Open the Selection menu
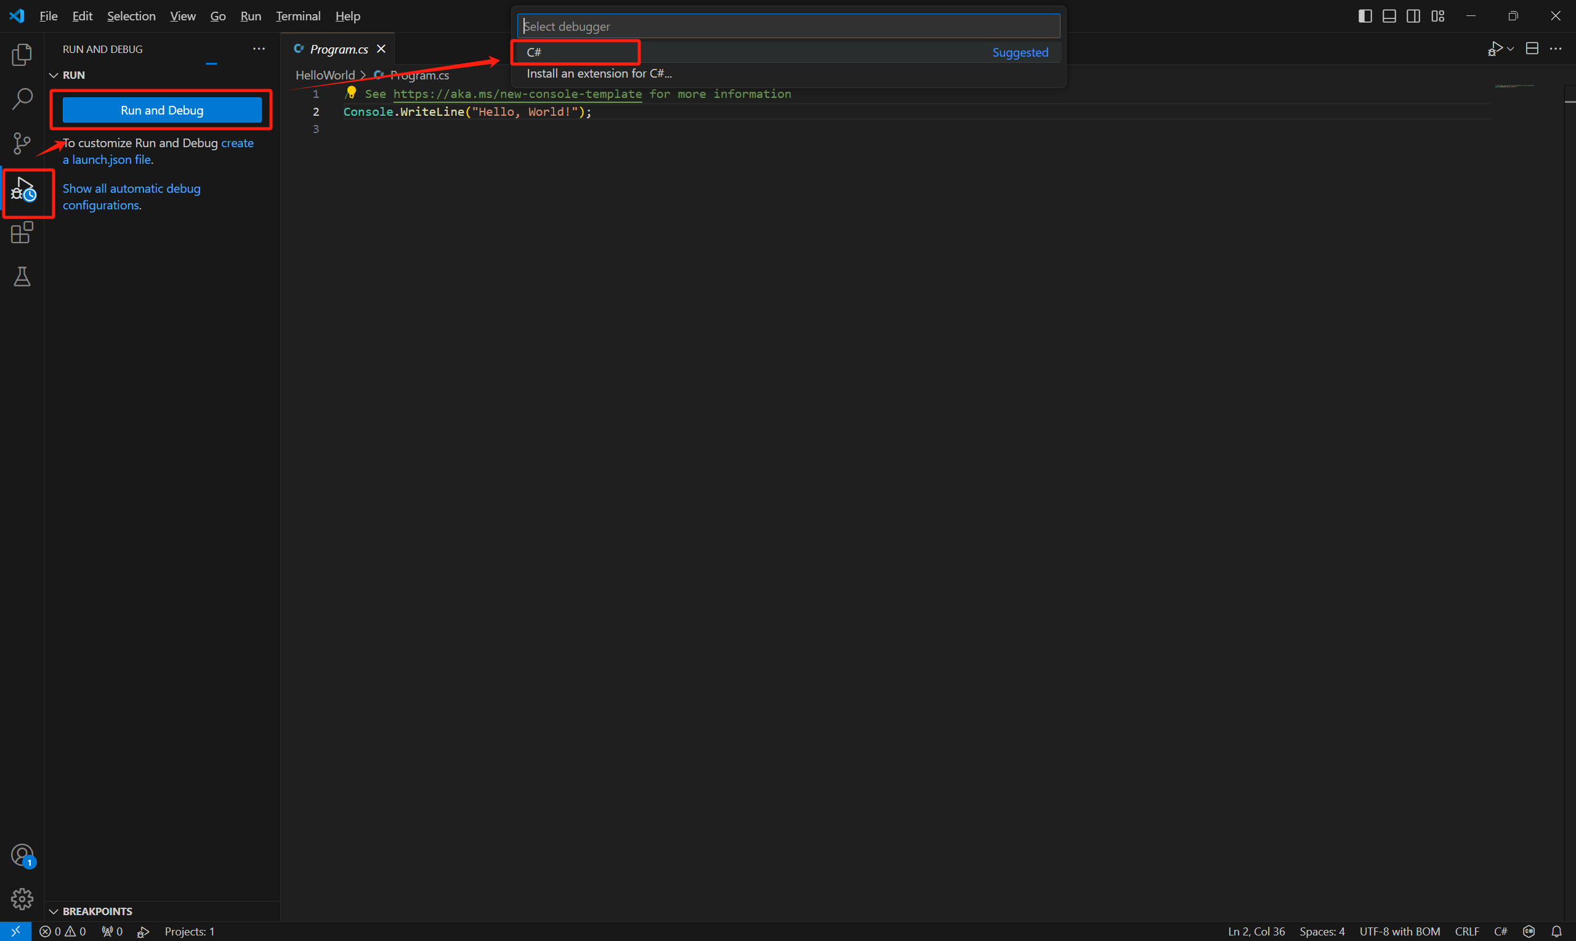The image size is (1576, 941). tap(131, 16)
